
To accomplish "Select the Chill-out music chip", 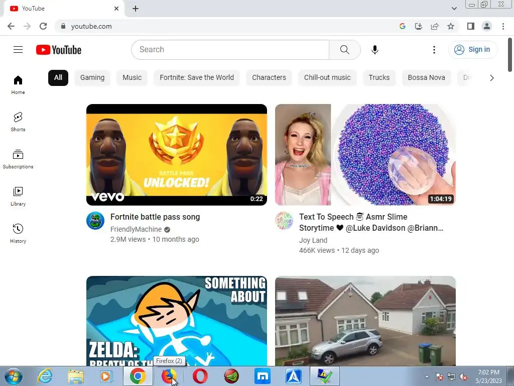I will pyautogui.click(x=327, y=78).
